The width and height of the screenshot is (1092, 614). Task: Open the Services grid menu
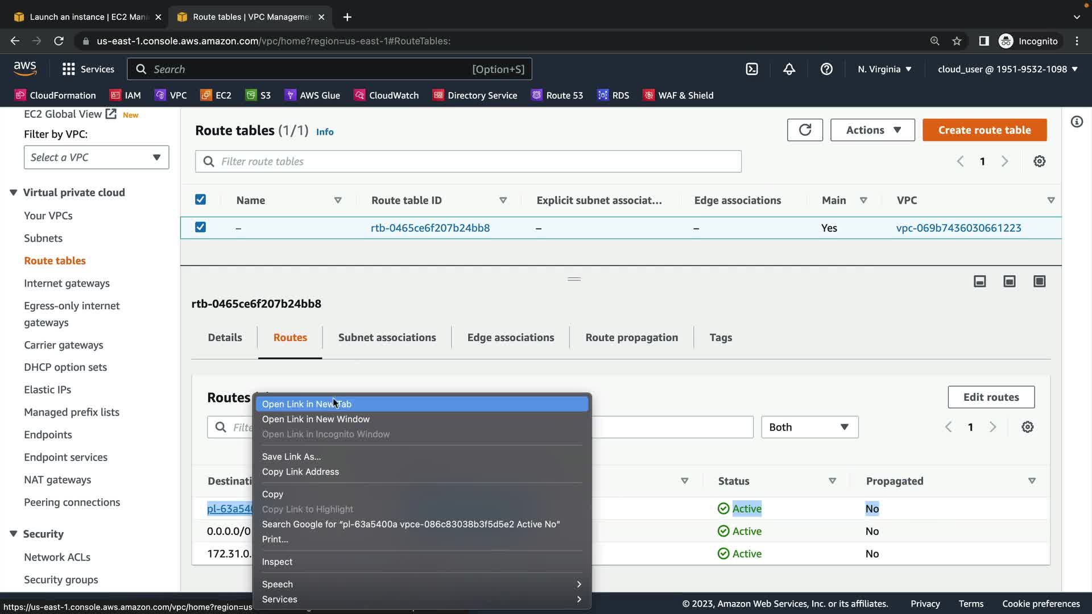69,69
